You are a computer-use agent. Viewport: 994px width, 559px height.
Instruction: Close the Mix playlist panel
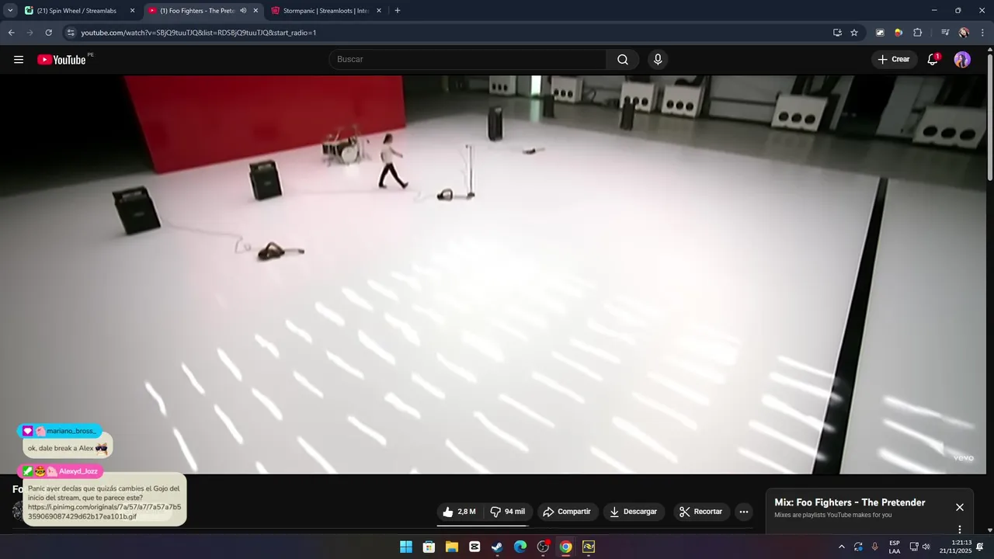960,507
